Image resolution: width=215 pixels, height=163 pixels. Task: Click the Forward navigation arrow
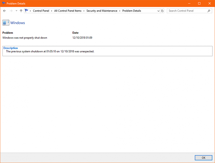[11, 11]
